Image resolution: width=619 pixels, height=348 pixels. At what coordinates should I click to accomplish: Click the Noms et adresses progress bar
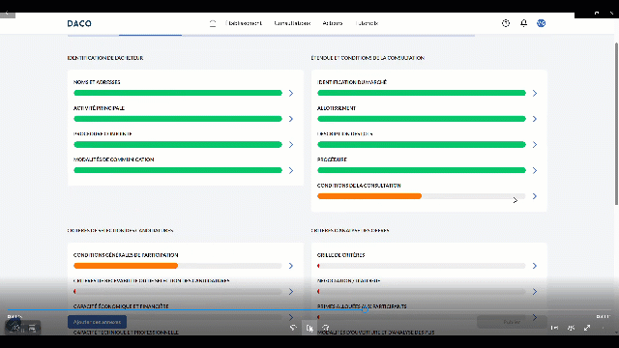[178, 93]
